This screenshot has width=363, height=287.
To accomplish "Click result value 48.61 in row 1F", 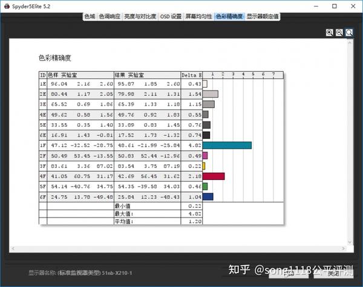I will [x=126, y=146].
